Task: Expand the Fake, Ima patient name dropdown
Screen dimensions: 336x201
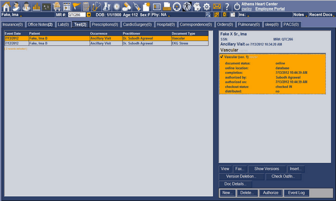Action: coord(21,15)
